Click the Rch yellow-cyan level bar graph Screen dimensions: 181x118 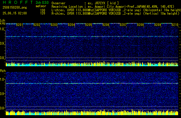click(92, 112)
